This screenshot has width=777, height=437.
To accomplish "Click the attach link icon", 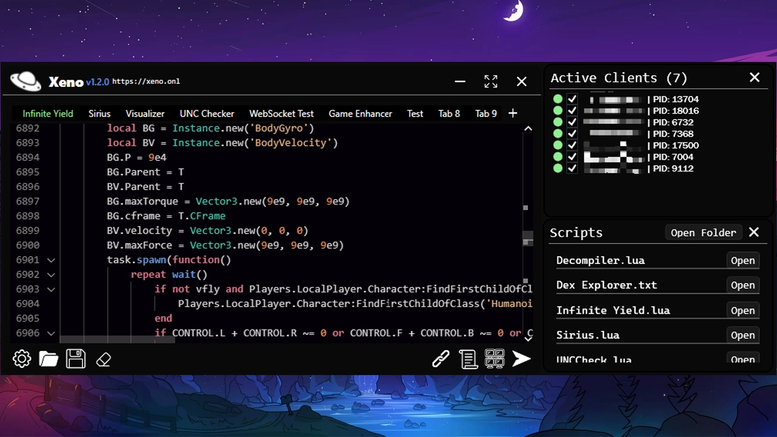I will pyautogui.click(x=441, y=359).
